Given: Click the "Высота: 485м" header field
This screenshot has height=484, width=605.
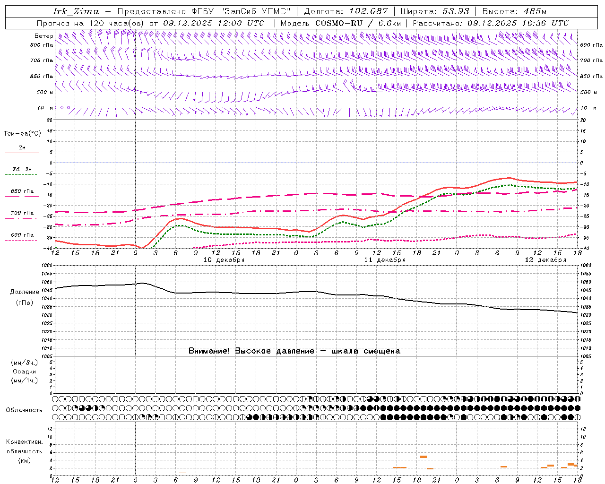Looking at the screenshot, I should click(514, 11).
